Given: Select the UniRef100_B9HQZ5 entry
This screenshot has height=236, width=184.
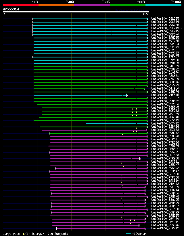Looking at the screenshot, I should point(165,38).
